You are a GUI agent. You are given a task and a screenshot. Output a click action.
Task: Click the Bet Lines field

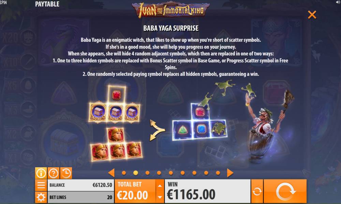81,197
